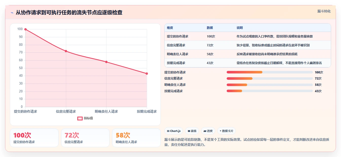Click the chart data point at 72

tap(66, 51)
